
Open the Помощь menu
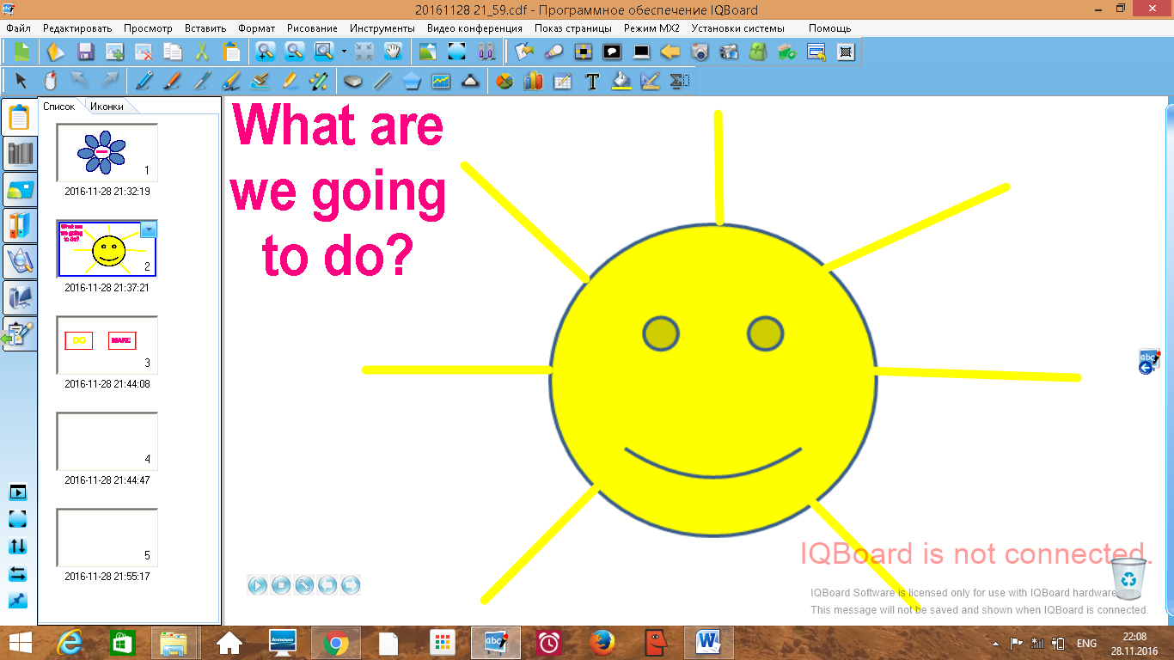click(830, 28)
